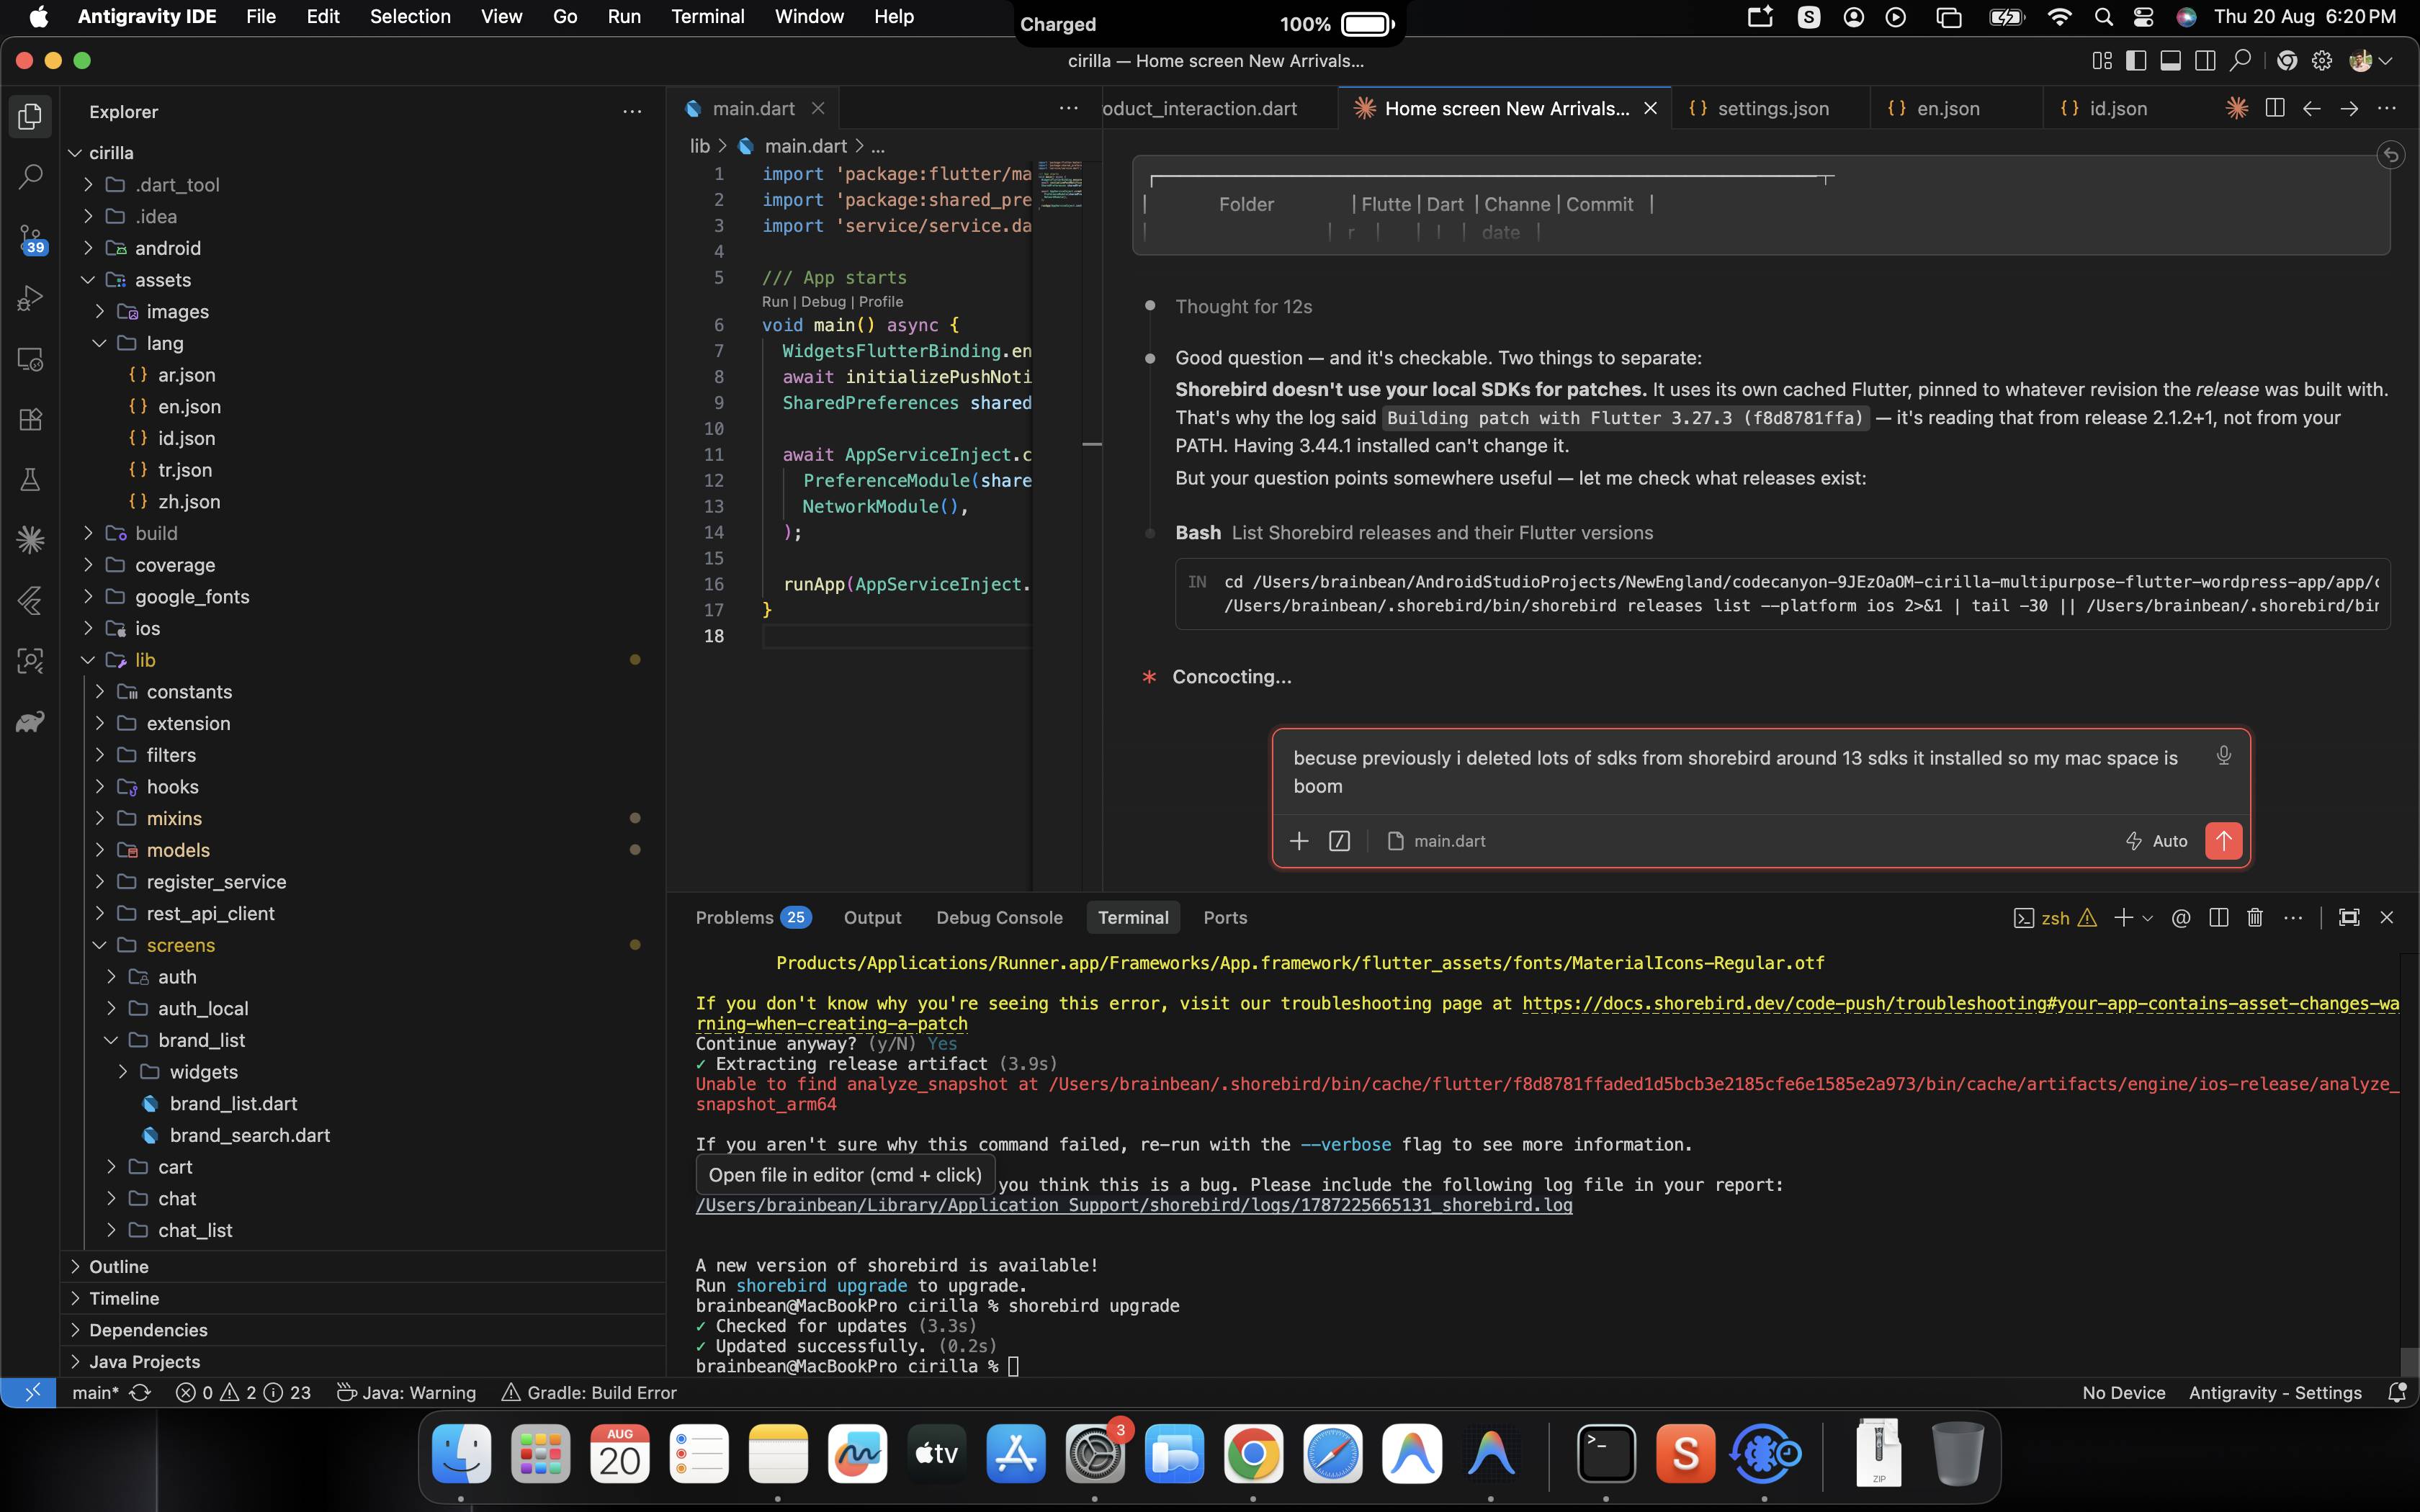Switch to the Debug Console tab

[999, 917]
